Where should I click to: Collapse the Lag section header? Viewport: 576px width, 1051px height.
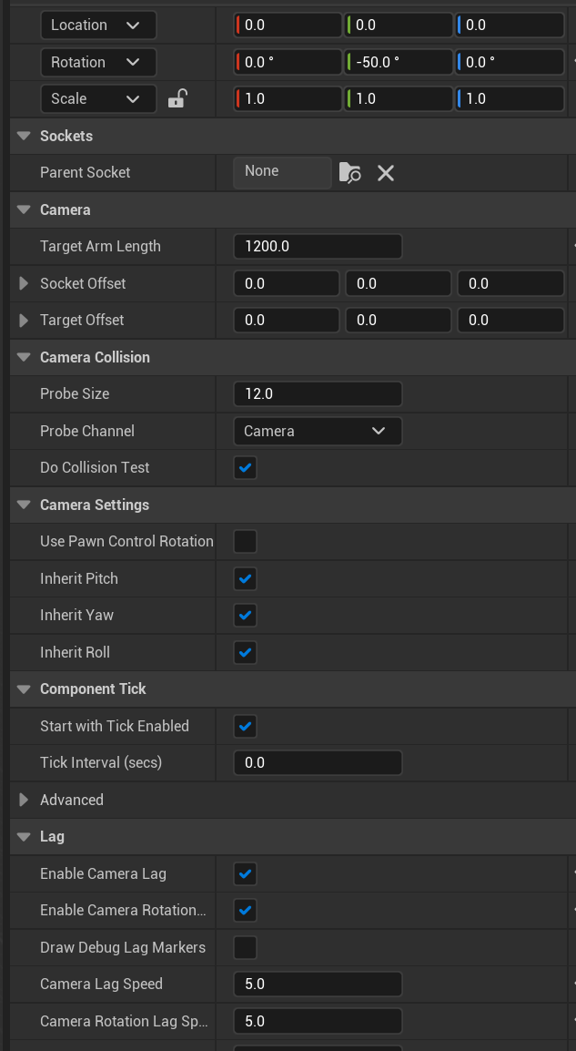pyautogui.click(x=24, y=837)
